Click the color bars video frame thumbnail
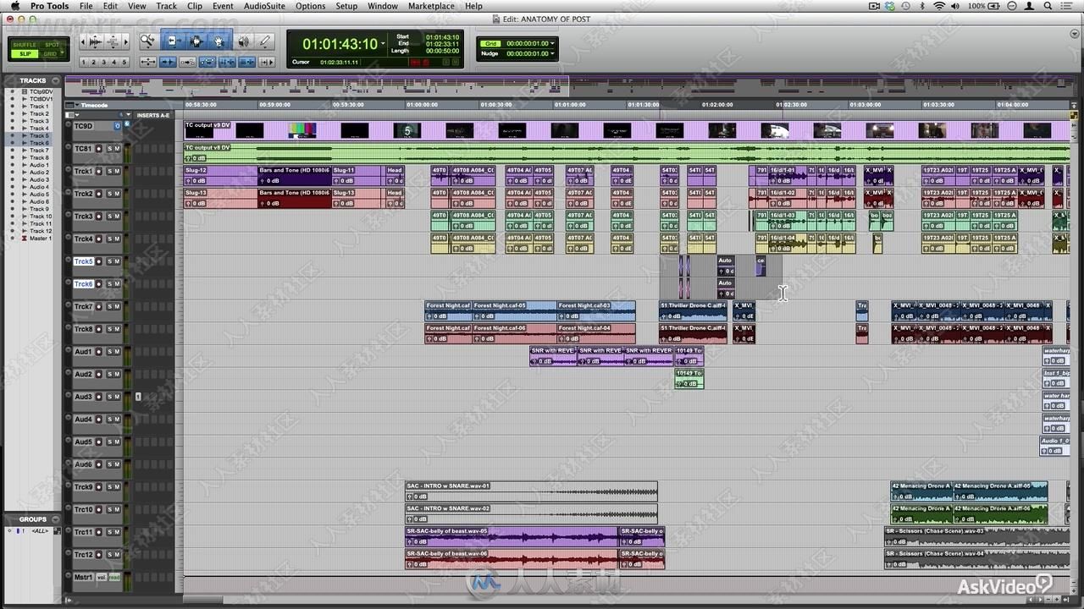Viewport: 1084px width, 609px height. click(302, 130)
